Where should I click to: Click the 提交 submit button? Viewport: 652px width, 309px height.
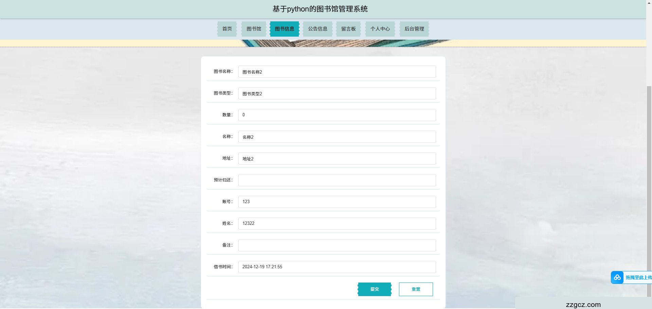click(x=374, y=289)
